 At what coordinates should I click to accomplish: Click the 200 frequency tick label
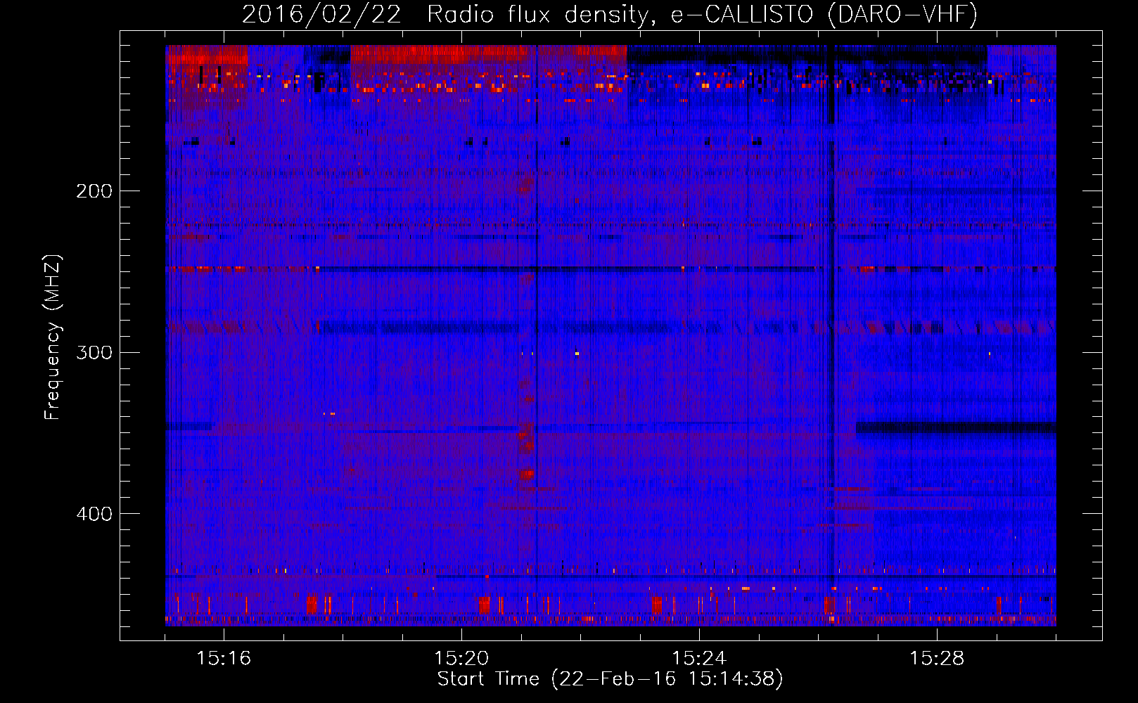click(94, 191)
